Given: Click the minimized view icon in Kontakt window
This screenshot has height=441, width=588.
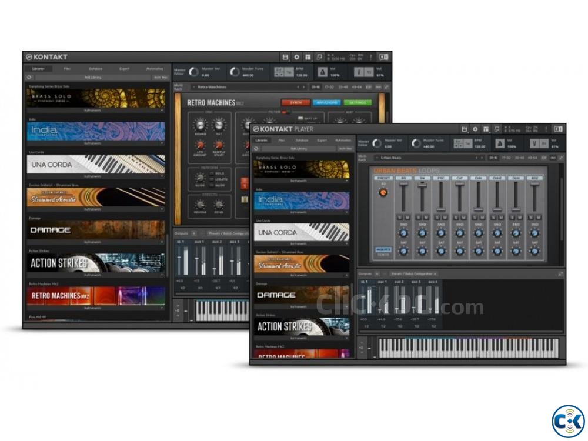Looking at the screenshot, I should pyautogui.click(x=319, y=57).
